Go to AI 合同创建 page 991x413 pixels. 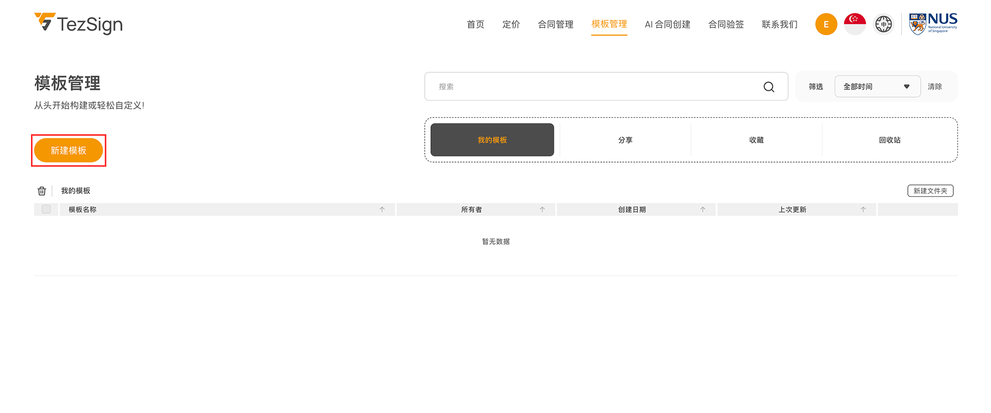pos(667,24)
